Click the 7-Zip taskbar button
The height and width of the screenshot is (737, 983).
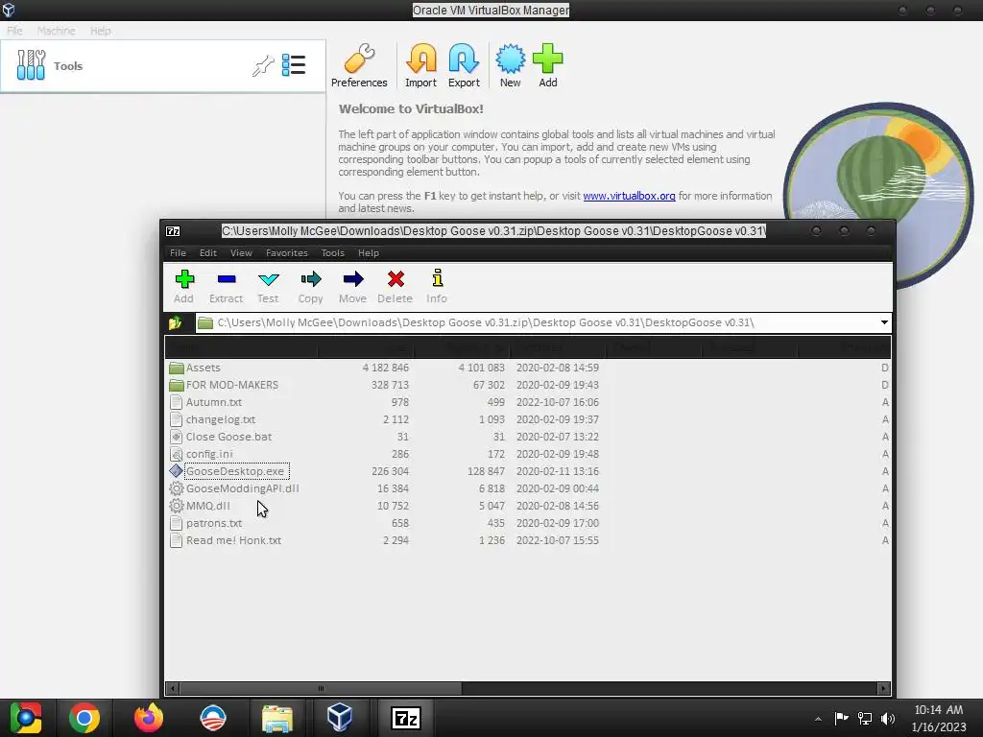pyautogui.click(x=406, y=718)
